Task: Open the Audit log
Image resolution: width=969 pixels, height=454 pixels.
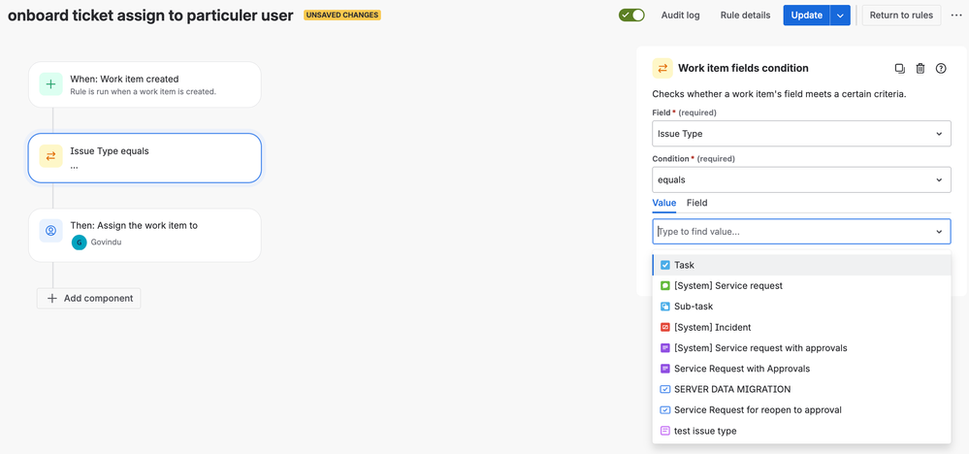Action: point(680,15)
